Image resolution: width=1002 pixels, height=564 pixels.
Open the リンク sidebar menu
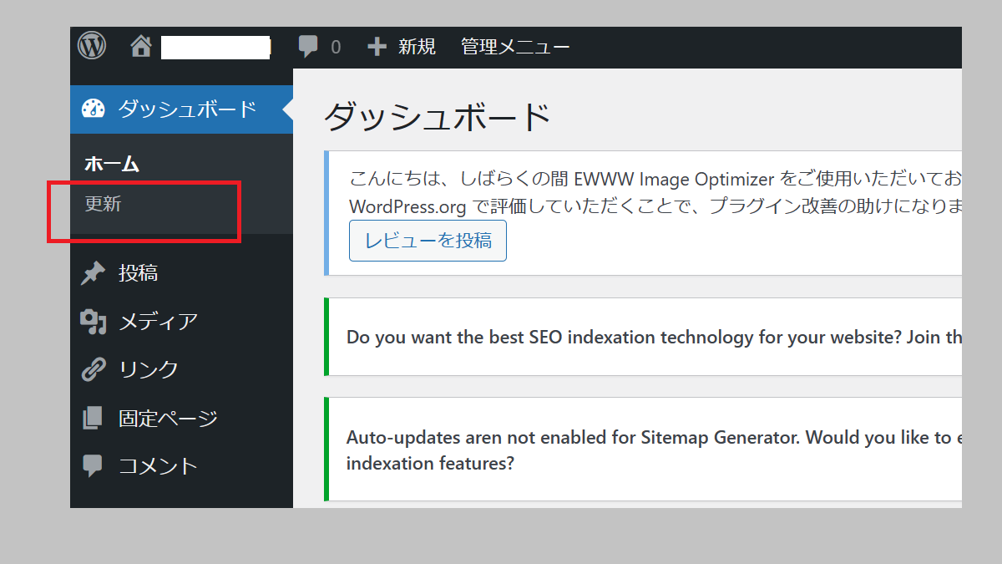click(x=148, y=369)
